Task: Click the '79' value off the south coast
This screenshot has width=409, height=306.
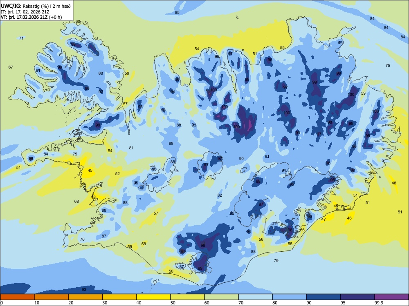Action: point(276,260)
